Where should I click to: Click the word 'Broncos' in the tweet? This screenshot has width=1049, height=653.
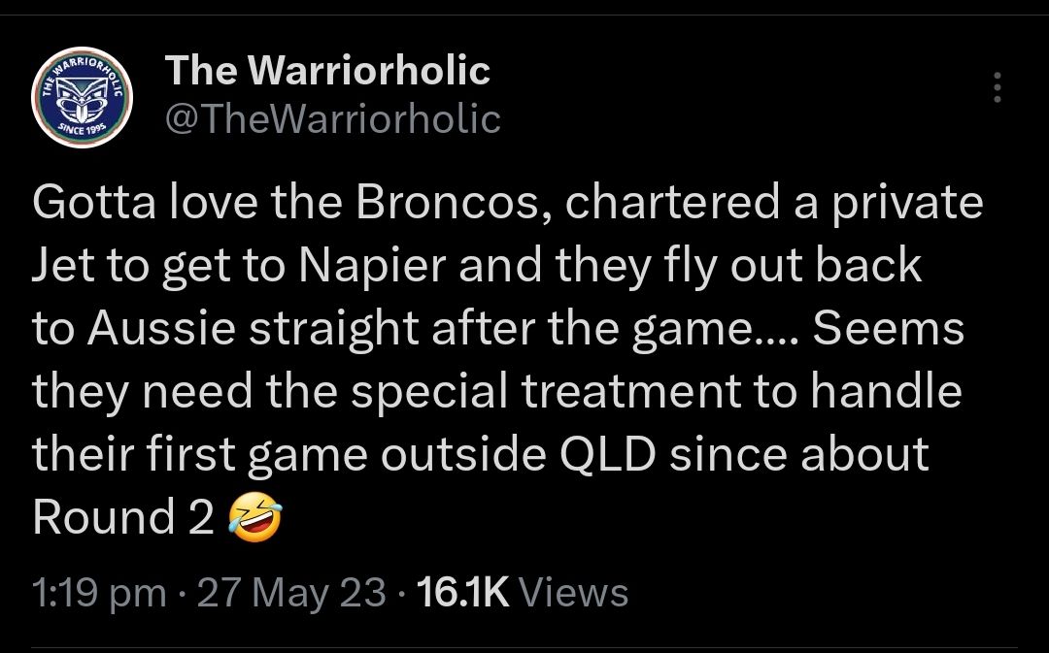(x=447, y=203)
